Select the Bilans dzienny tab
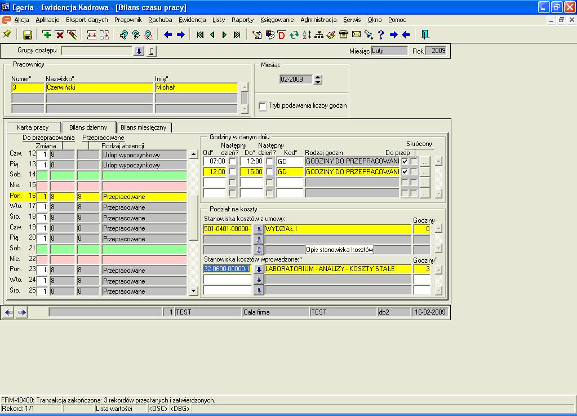The height and width of the screenshot is (416, 577). pyautogui.click(x=88, y=127)
